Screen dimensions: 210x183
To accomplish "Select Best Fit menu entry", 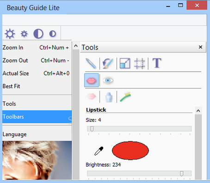I will tap(37, 86).
